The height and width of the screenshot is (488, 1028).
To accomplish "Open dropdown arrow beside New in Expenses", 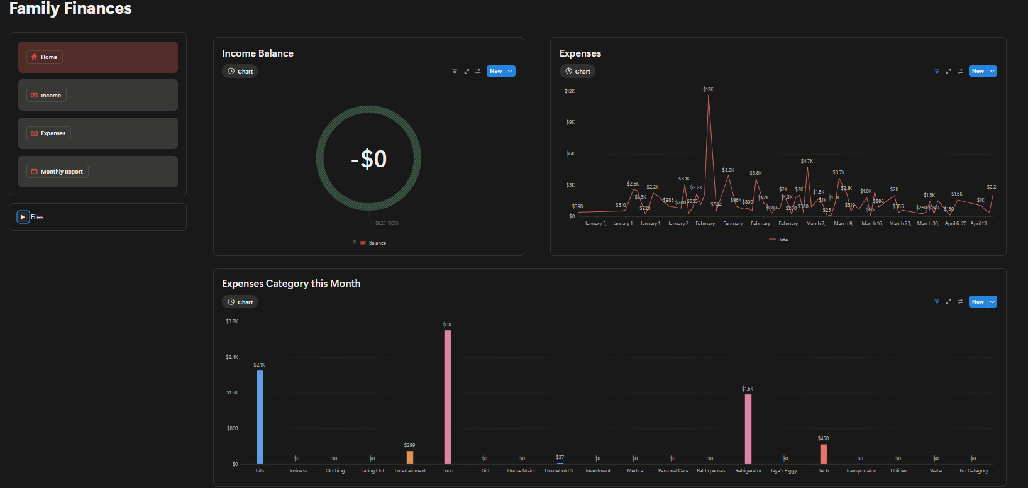I will tap(993, 71).
